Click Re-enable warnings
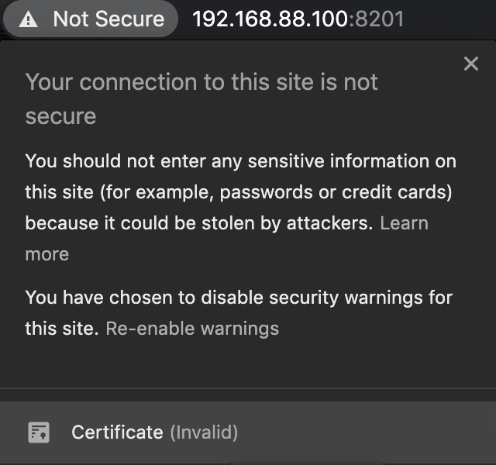Image resolution: width=496 pixels, height=465 pixels. (192, 329)
